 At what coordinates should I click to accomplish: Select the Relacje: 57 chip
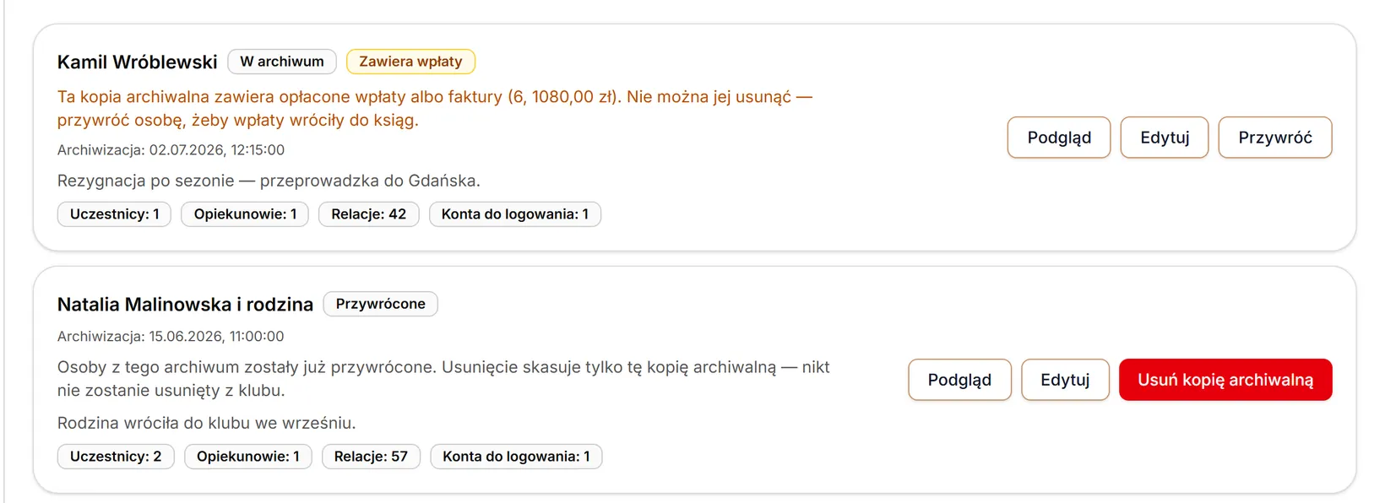[371, 457]
